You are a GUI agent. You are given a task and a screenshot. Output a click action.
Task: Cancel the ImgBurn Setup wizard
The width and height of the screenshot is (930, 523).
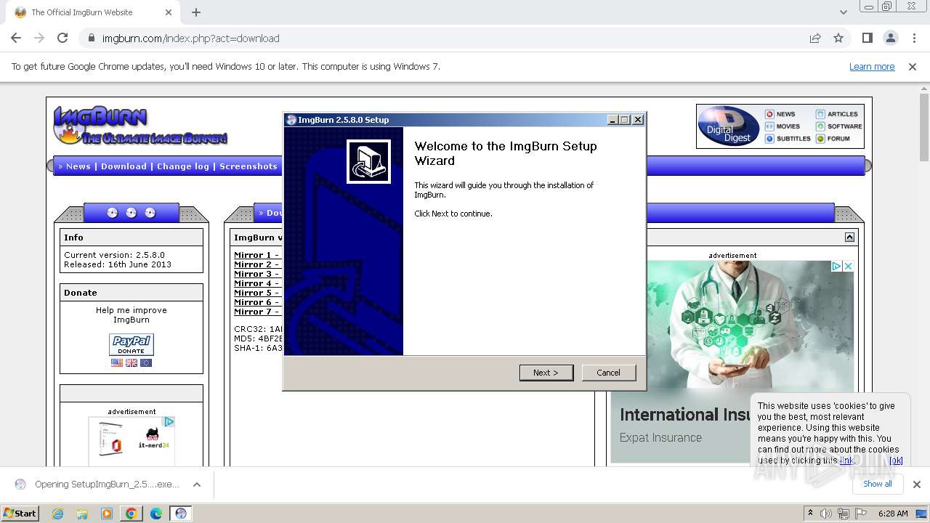[609, 373]
